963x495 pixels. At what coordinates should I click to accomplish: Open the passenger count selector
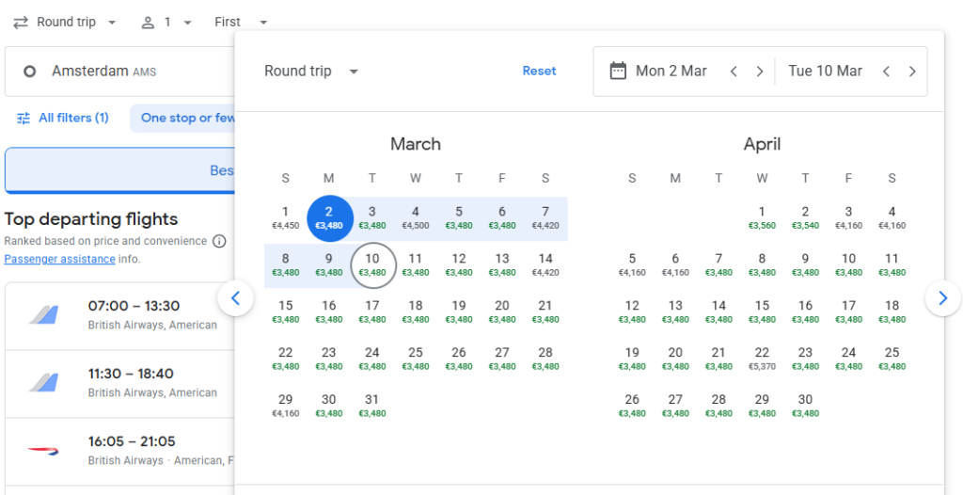pyautogui.click(x=166, y=22)
